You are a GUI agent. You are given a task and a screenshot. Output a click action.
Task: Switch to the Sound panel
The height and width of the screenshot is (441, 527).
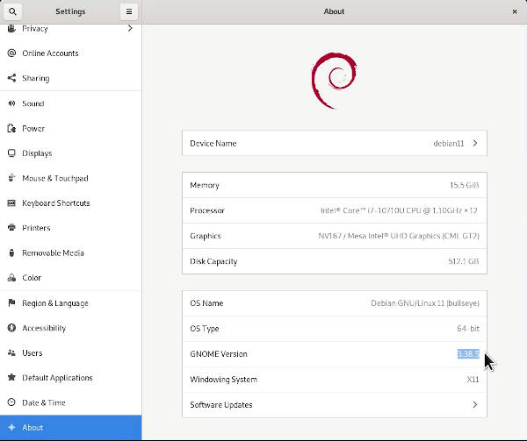click(x=70, y=103)
